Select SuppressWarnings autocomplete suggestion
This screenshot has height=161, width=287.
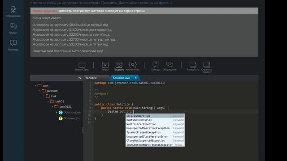(155, 116)
